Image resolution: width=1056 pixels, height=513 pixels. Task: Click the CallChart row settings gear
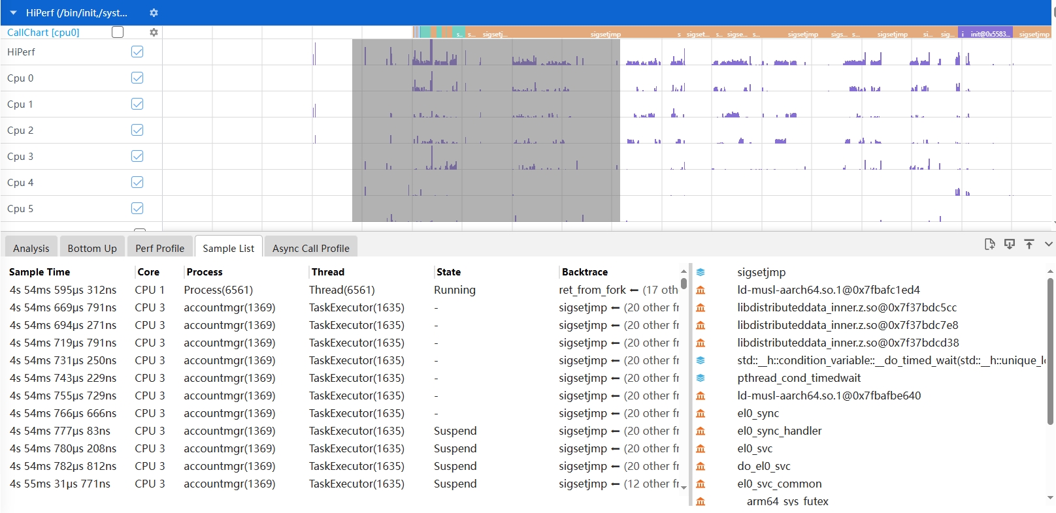pos(154,32)
